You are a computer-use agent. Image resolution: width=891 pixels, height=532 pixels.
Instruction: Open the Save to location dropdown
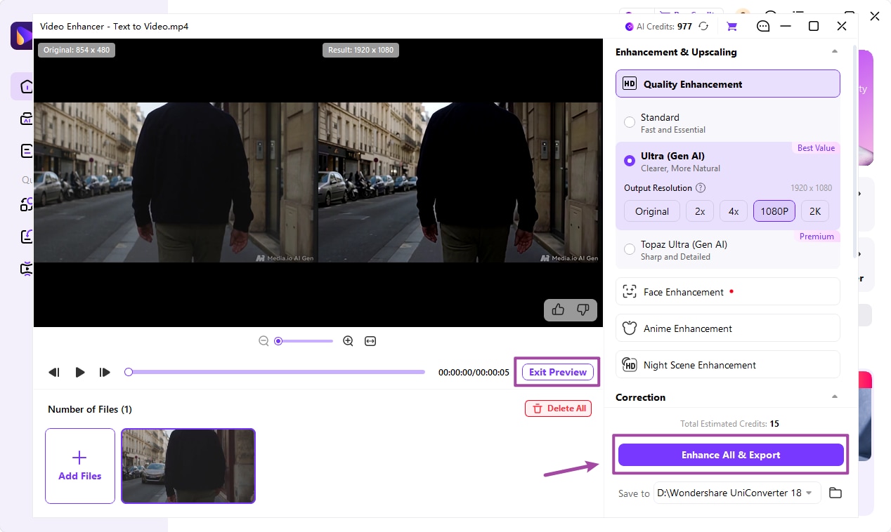click(737, 493)
